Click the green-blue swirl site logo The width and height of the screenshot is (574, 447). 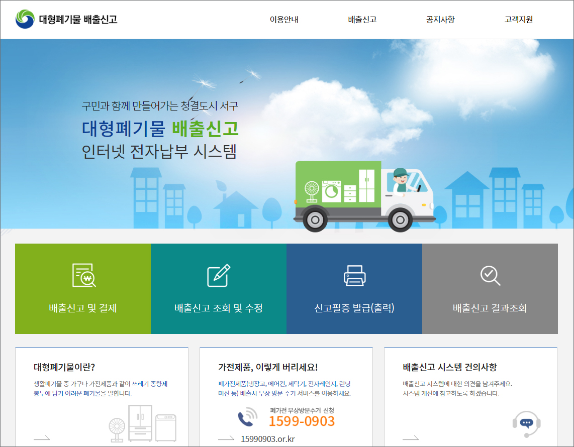click(x=25, y=19)
